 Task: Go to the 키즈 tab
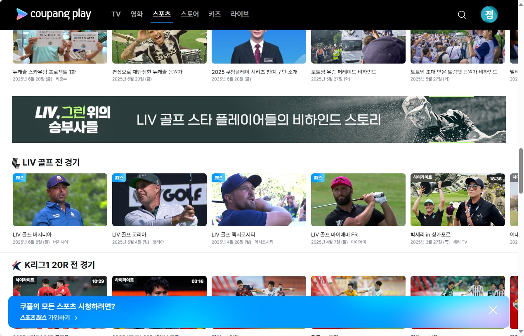pos(215,14)
